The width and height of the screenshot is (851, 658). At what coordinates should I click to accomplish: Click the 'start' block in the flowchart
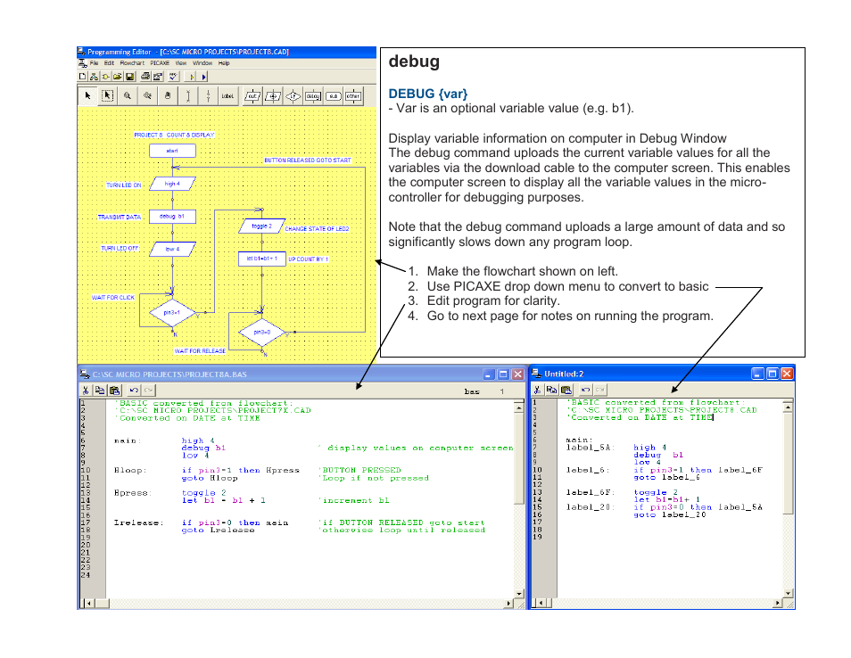click(172, 151)
